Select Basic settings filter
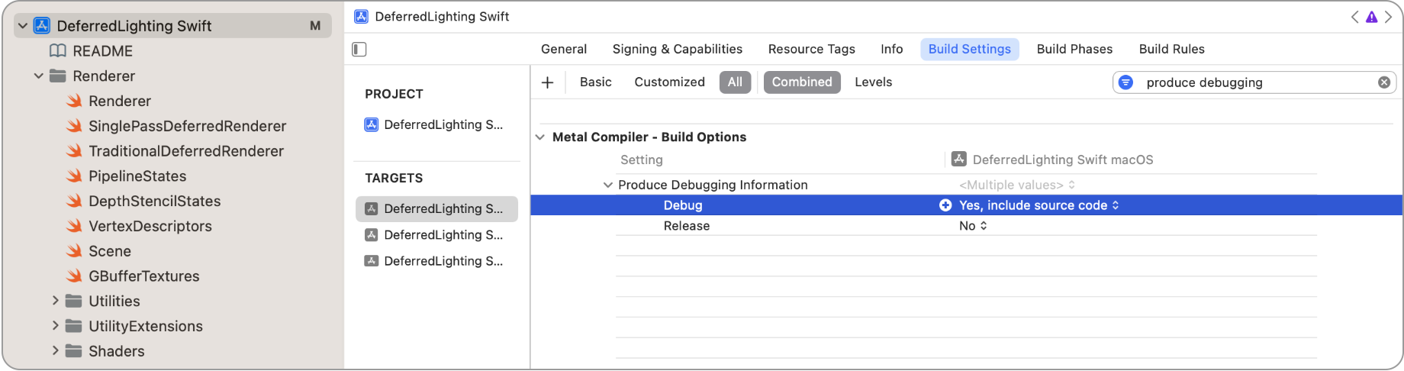This screenshot has height=371, width=1404. pyautogui.click(x=595, y=82)
